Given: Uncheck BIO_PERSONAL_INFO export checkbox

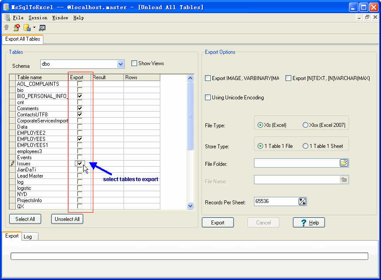Looking at the screenshot, I should (80, 96).
